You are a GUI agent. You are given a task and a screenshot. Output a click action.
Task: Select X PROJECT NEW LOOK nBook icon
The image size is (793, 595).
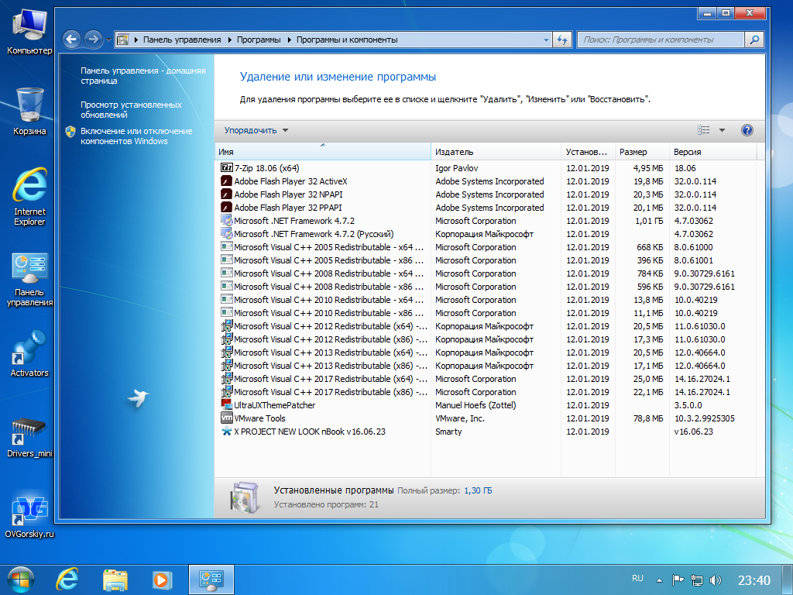pos(227,431)
